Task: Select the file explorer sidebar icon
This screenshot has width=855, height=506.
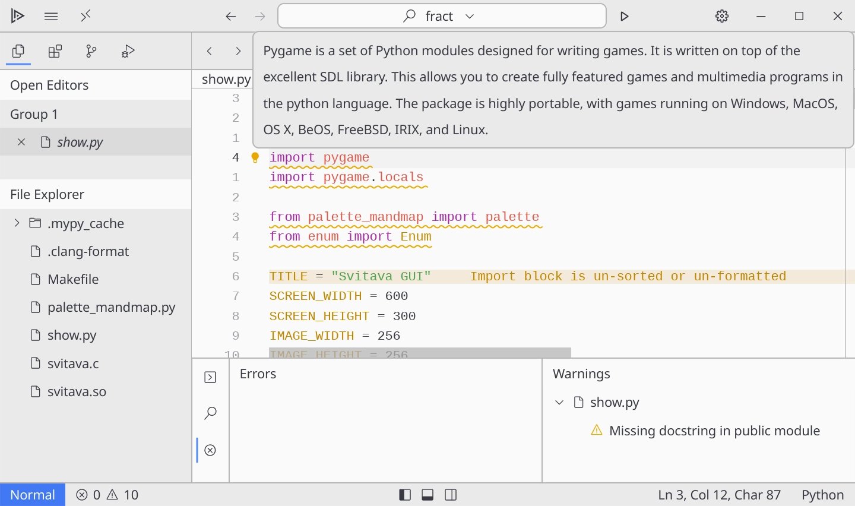Action: (x=18, y=52)
